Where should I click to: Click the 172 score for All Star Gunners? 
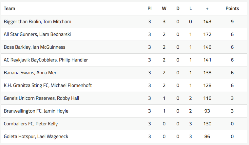tap(207, 34)
